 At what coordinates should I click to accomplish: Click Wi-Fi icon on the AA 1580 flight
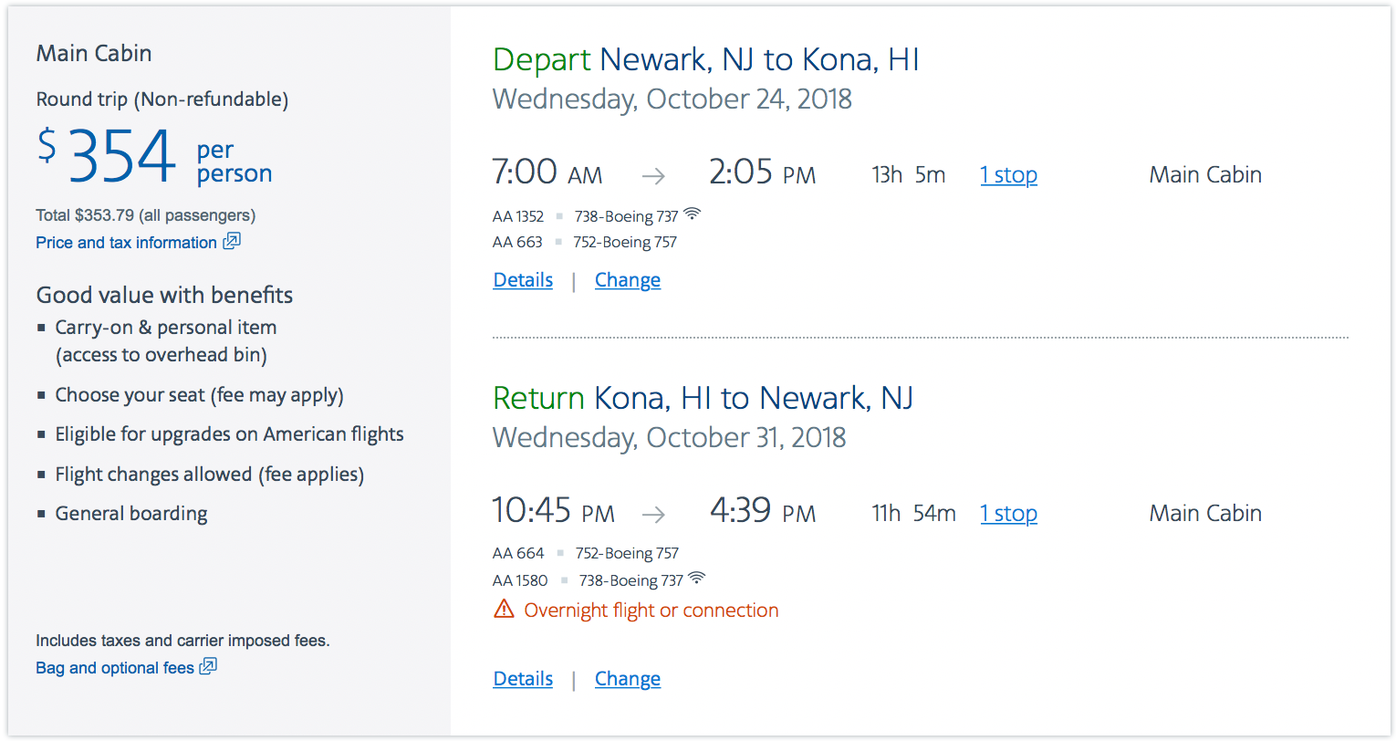point(697,579)
